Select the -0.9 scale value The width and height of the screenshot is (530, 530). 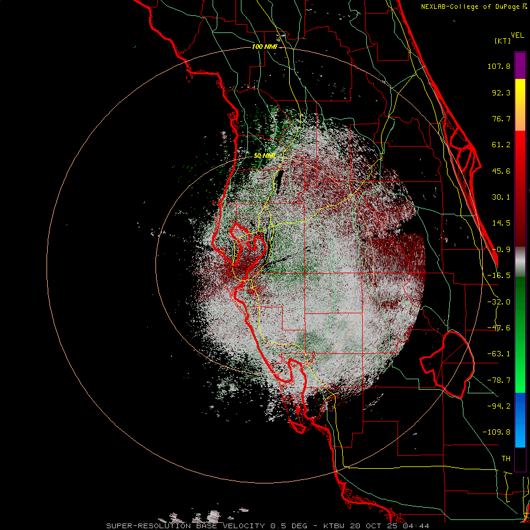(501, 250)
